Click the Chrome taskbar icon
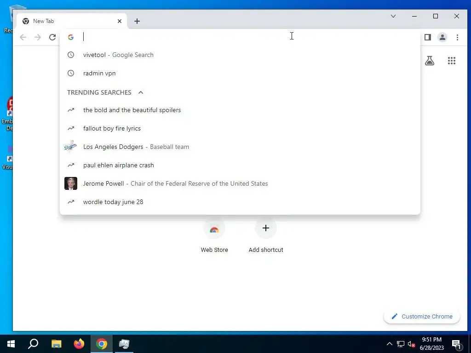 (x=102, y=344)
